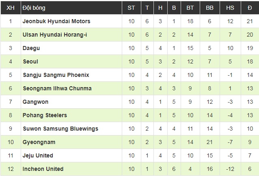Open the Pohang Steelers team link
Image resolution: width=259 pixels, height=177 pixels.
click(45, 115)
